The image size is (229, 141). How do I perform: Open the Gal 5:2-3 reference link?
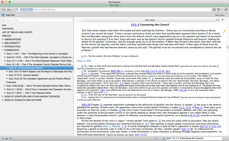(x=205, y=126)
